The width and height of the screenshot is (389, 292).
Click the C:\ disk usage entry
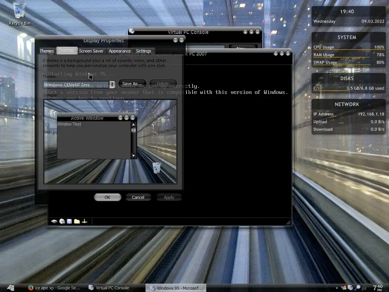[x=349, y=88]
